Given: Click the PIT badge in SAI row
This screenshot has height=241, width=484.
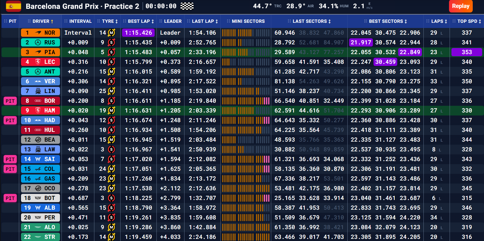Looking at the screenshot, I should [x=10, y=159].
